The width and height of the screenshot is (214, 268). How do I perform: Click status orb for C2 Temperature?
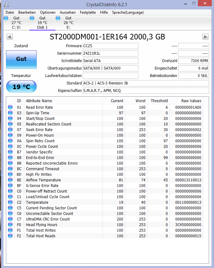10,202
